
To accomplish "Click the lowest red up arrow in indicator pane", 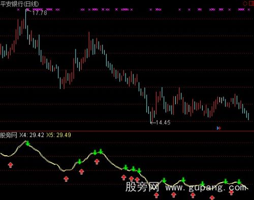I will tap(212, 197).
